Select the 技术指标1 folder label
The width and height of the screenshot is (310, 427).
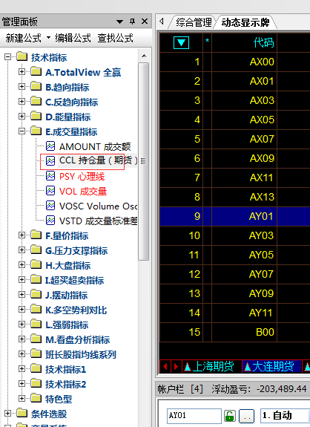[65, 369]
